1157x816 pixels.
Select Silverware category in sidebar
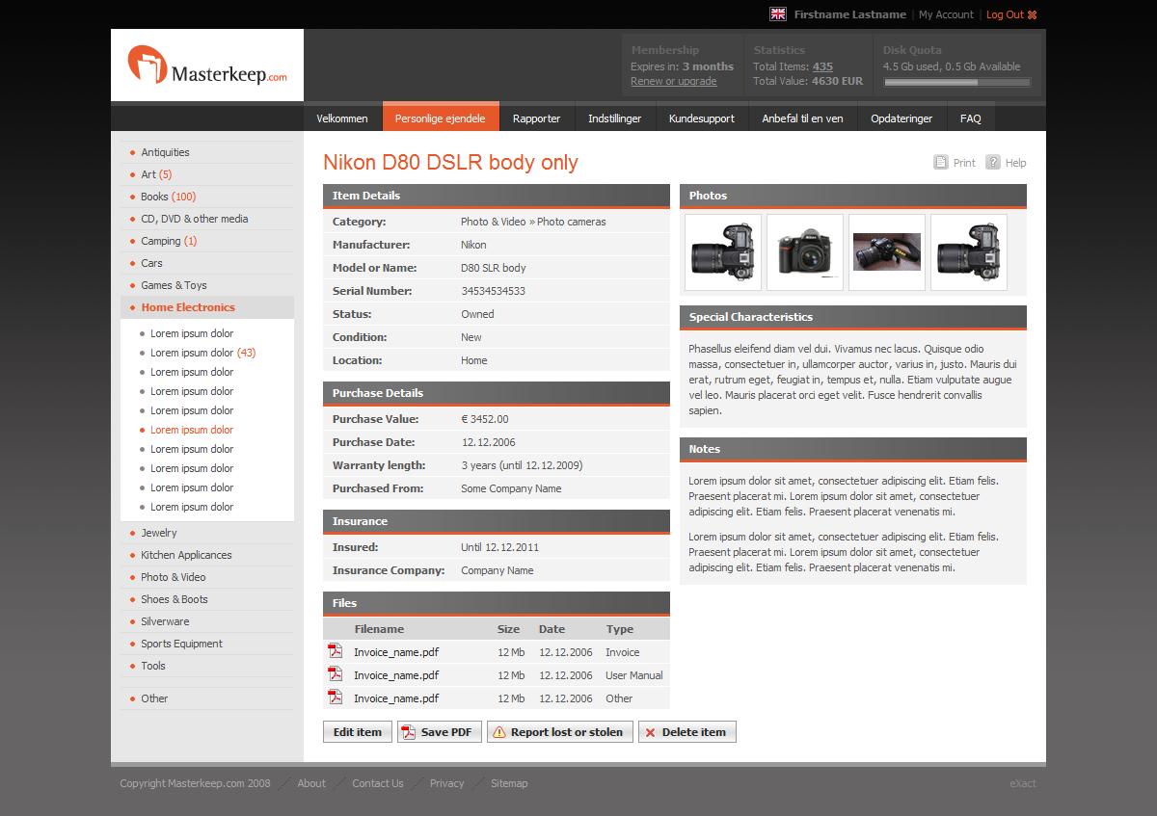165,621
